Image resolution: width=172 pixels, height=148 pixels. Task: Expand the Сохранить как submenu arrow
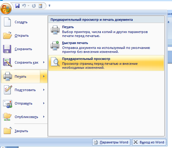[44, 62]
